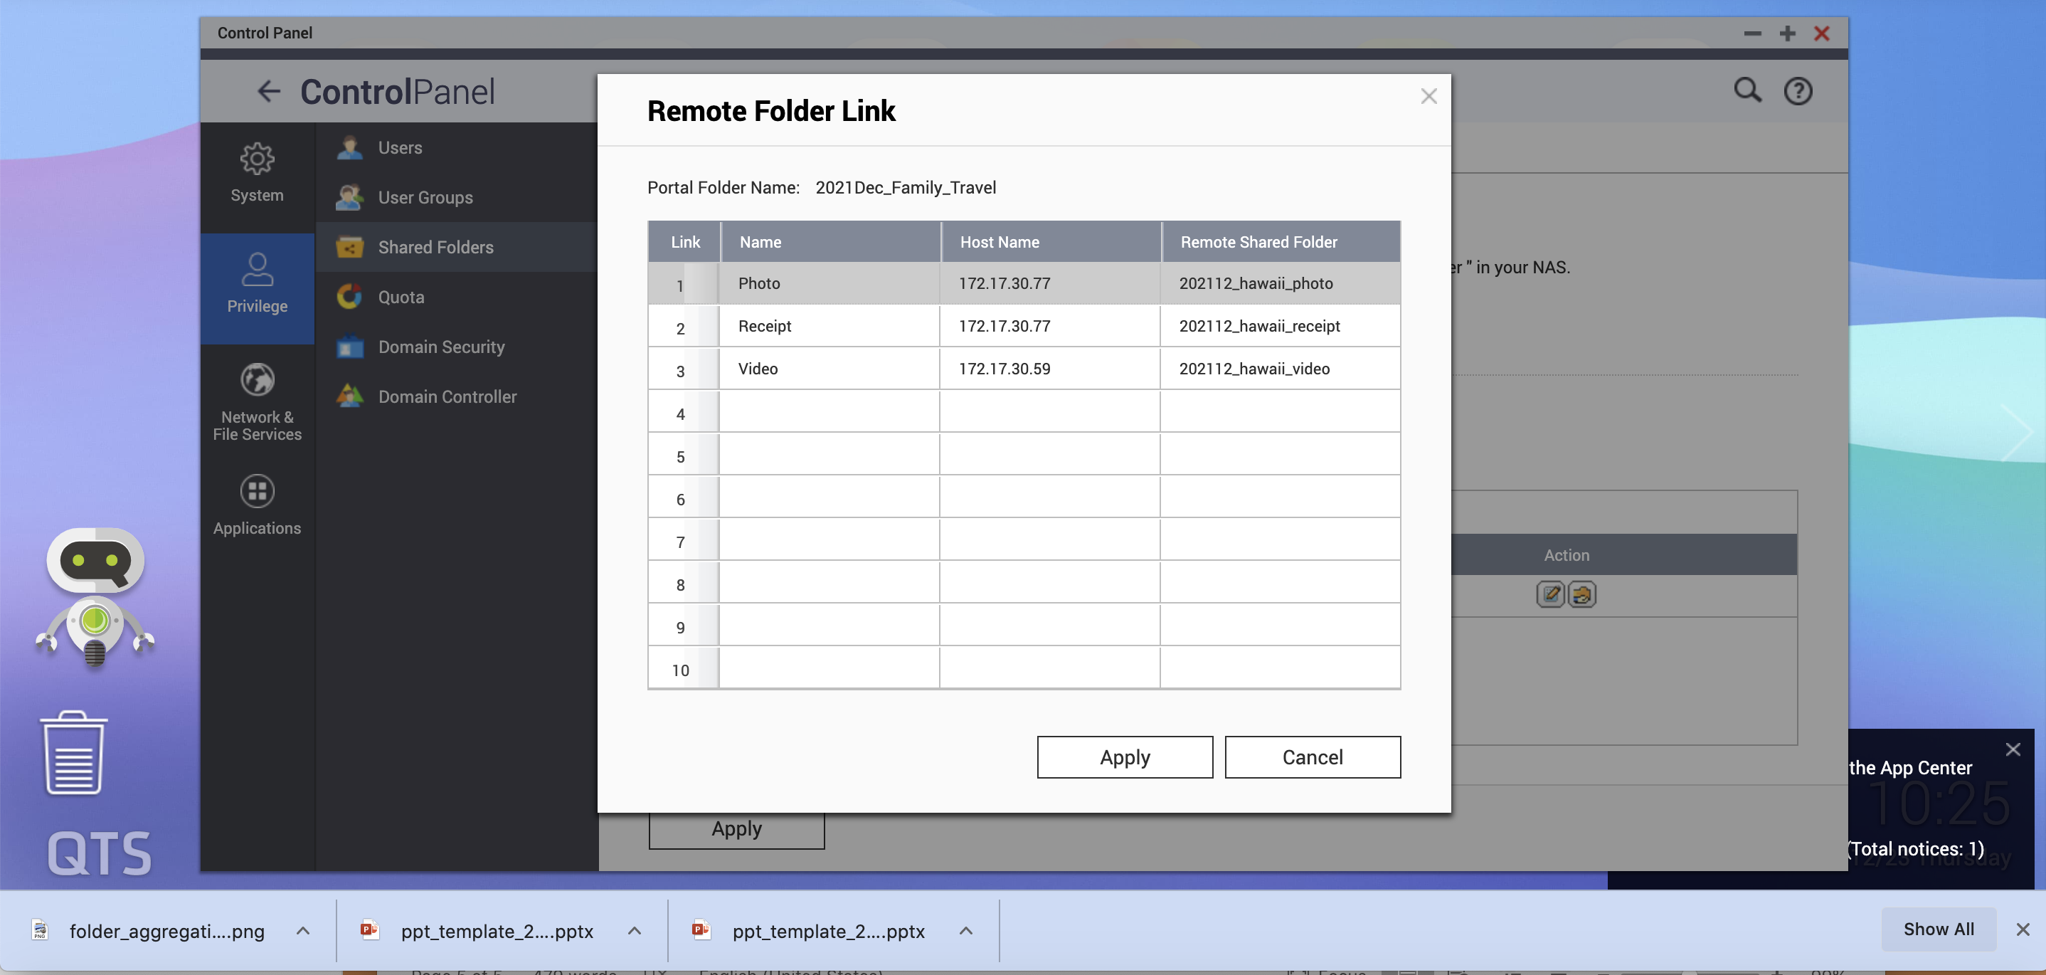Viewport: 2046px width, 975px height.
Task: Click empty Remote Shared Folder field row 6
Action: tap(1281, 497)
